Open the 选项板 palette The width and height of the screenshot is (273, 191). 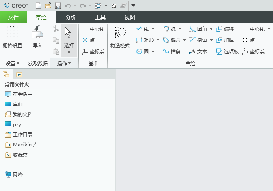coord(227,51)
